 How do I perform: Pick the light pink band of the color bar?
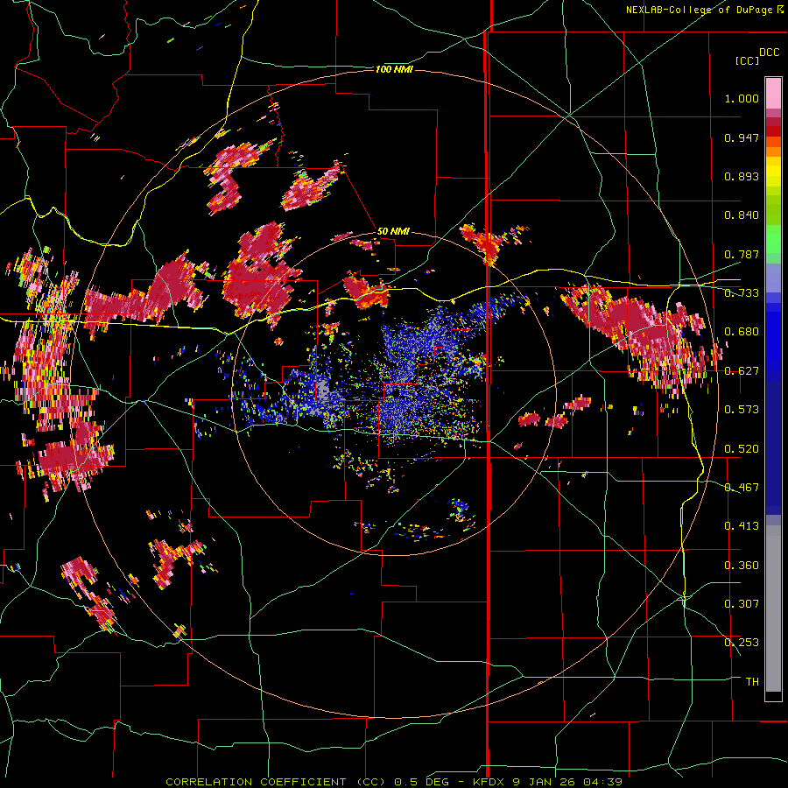[773, 93]
